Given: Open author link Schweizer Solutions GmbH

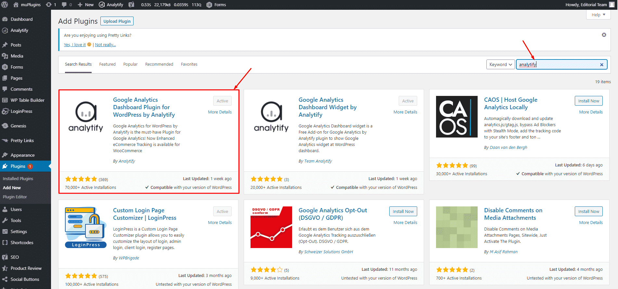Looking at the screenshot, I should (328, 252).
